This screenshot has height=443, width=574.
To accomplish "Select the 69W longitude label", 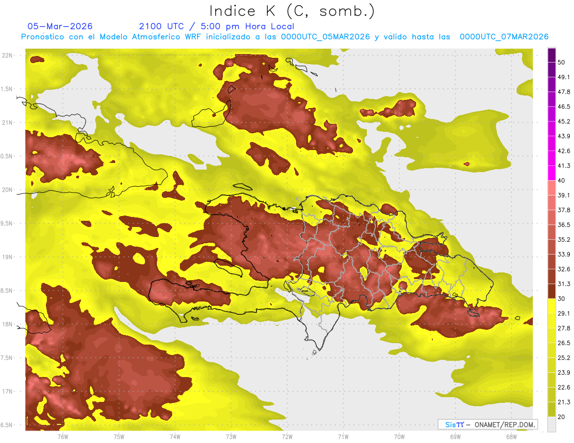I will coord(455,436).
